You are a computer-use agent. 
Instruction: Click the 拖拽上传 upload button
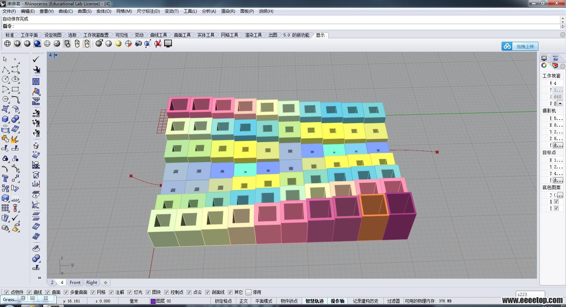click(520, 46)
